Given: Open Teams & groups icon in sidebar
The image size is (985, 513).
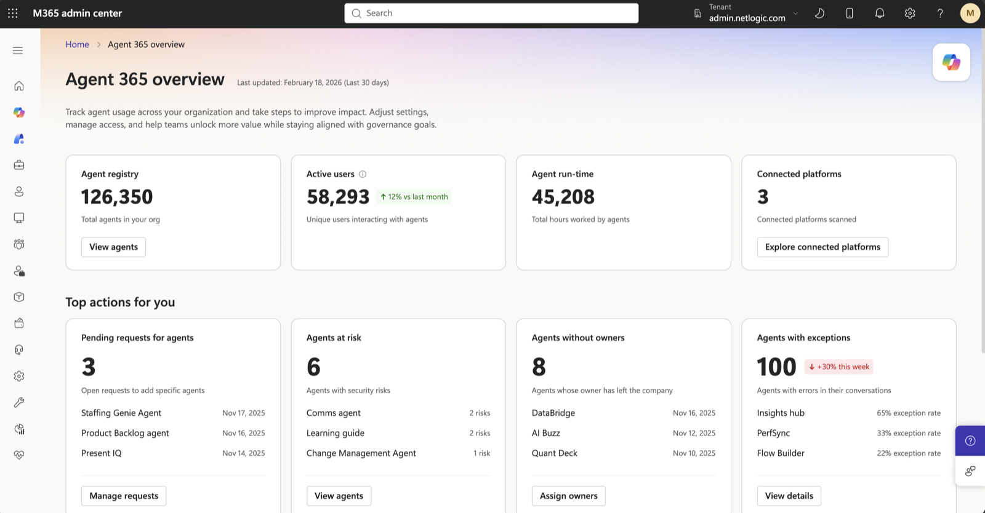Looking at the screenshot, I should click(19, 244).
